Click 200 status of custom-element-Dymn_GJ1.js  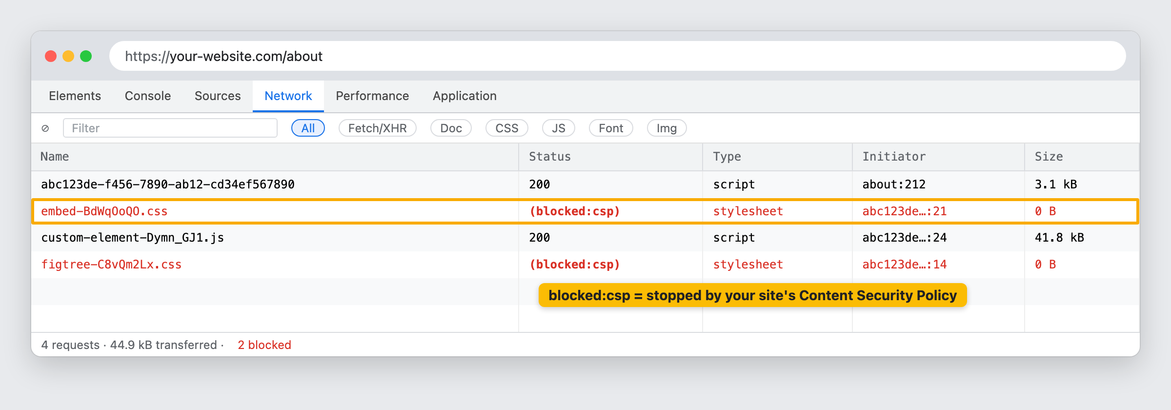(x=540, y=238)
